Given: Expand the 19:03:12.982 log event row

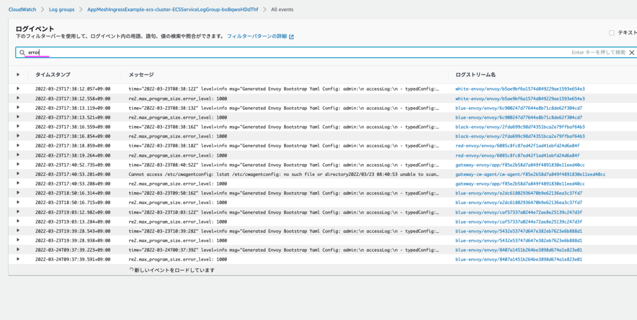Looking at the screenshot, I should [18, 212].
